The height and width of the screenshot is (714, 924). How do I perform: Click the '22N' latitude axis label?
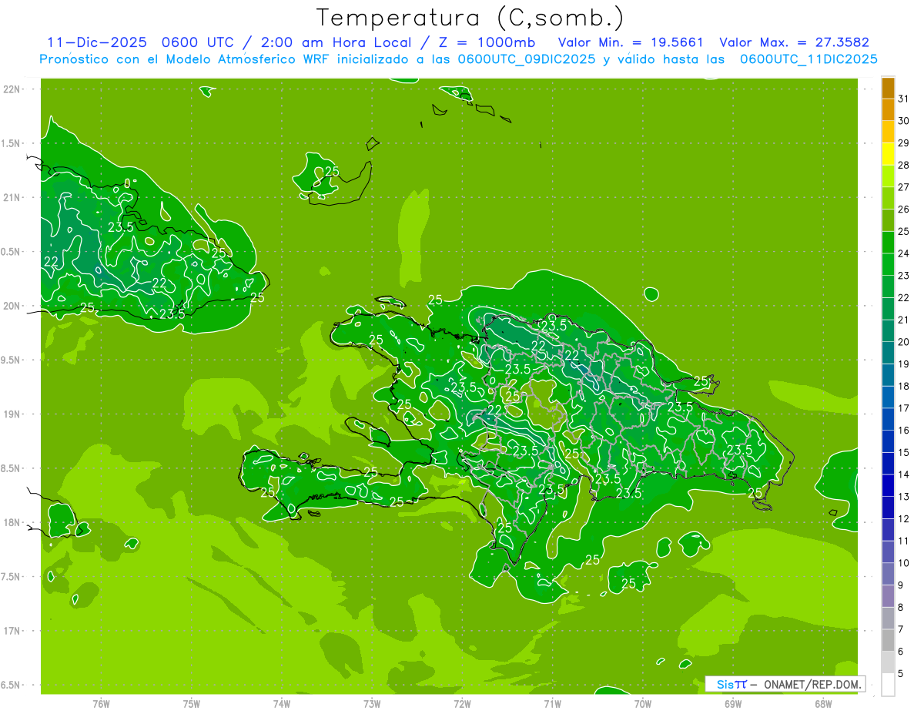coord(12,89)
